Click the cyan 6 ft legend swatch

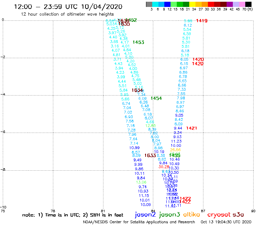tap(155, 4)
